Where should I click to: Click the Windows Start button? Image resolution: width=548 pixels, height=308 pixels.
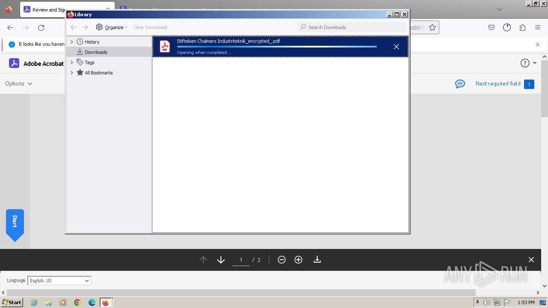tap(12, 302)
